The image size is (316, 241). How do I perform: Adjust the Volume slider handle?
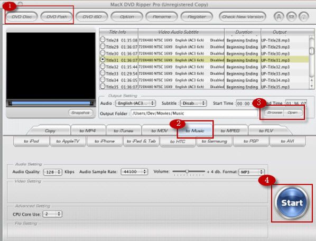click(187, 171)
